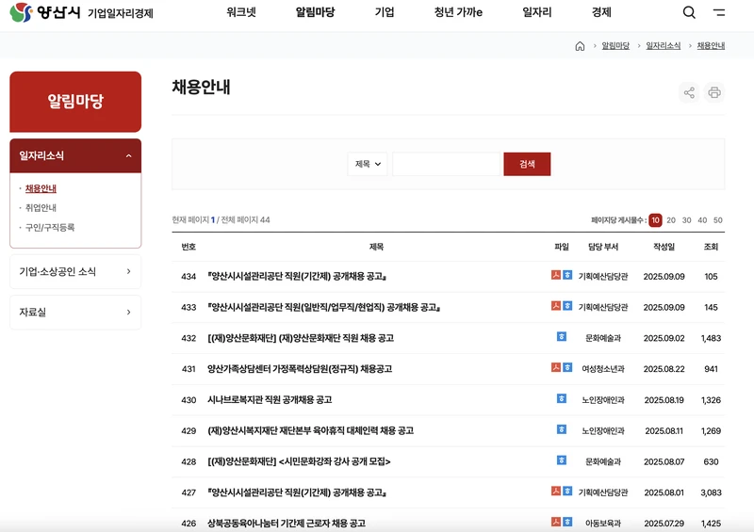Click the share icon next to page title
Image resolution: width=754 pixels, height=532 pixels.
689,92
